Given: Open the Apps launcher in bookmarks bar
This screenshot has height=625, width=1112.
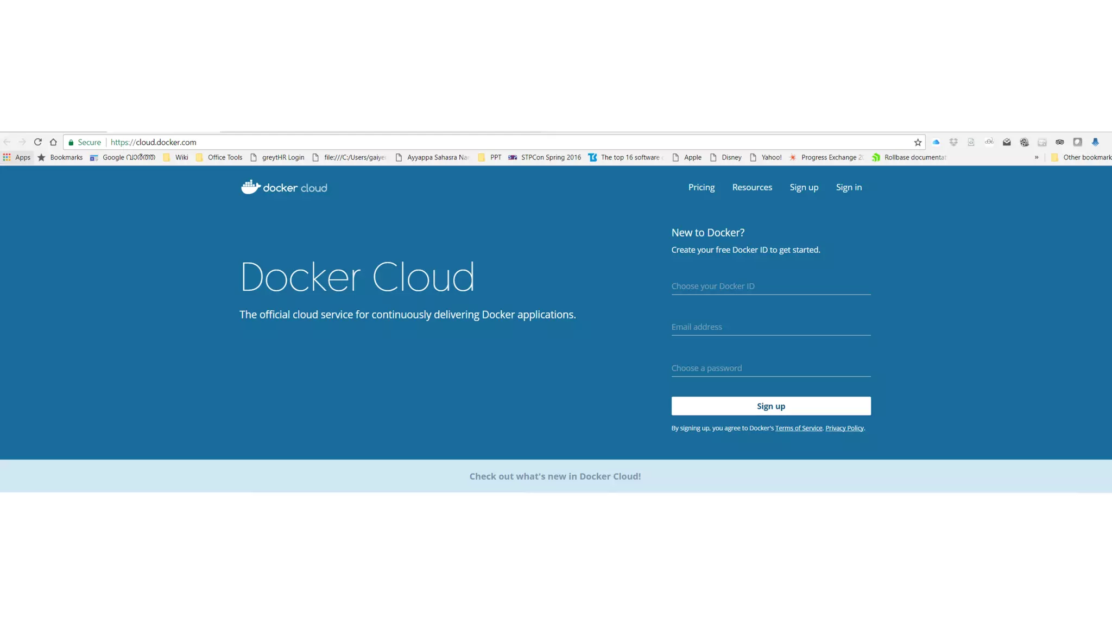Looking at the screenshot, I should [16, 157].
